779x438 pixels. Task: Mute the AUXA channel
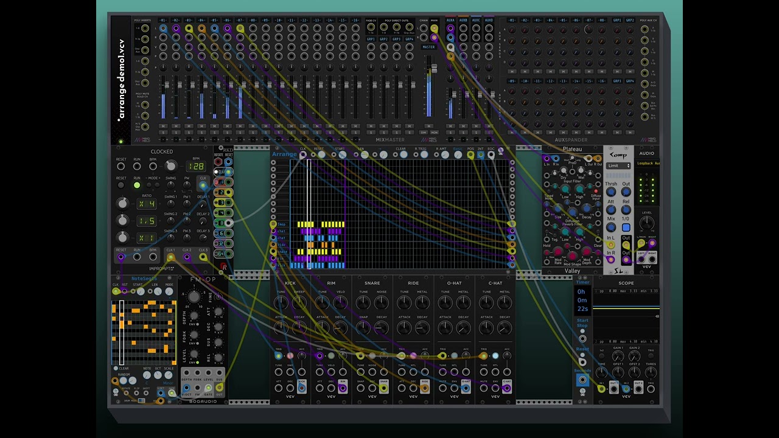[450, 126]
